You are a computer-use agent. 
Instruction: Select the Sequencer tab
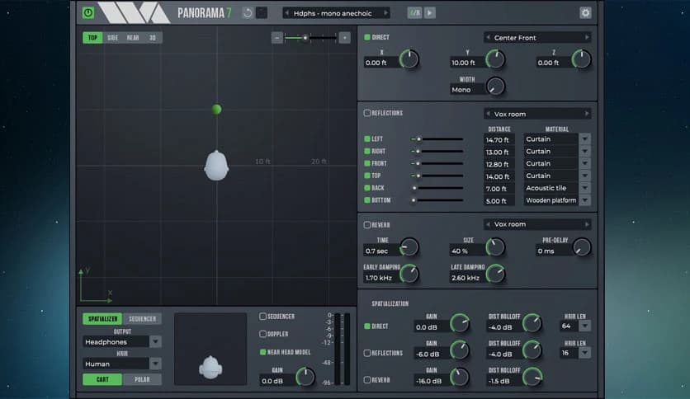point(142,318)
